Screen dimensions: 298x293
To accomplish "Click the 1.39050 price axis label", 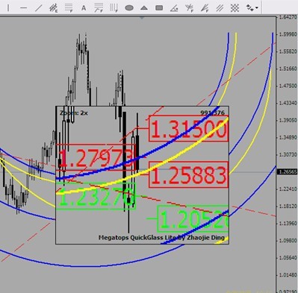I will coord(288,120).
